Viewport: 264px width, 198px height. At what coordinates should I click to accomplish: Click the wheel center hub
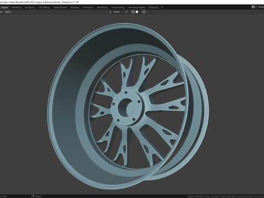tap(127, 107)
